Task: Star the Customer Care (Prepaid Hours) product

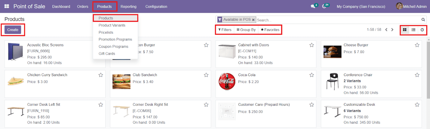Action: [312, 105]
